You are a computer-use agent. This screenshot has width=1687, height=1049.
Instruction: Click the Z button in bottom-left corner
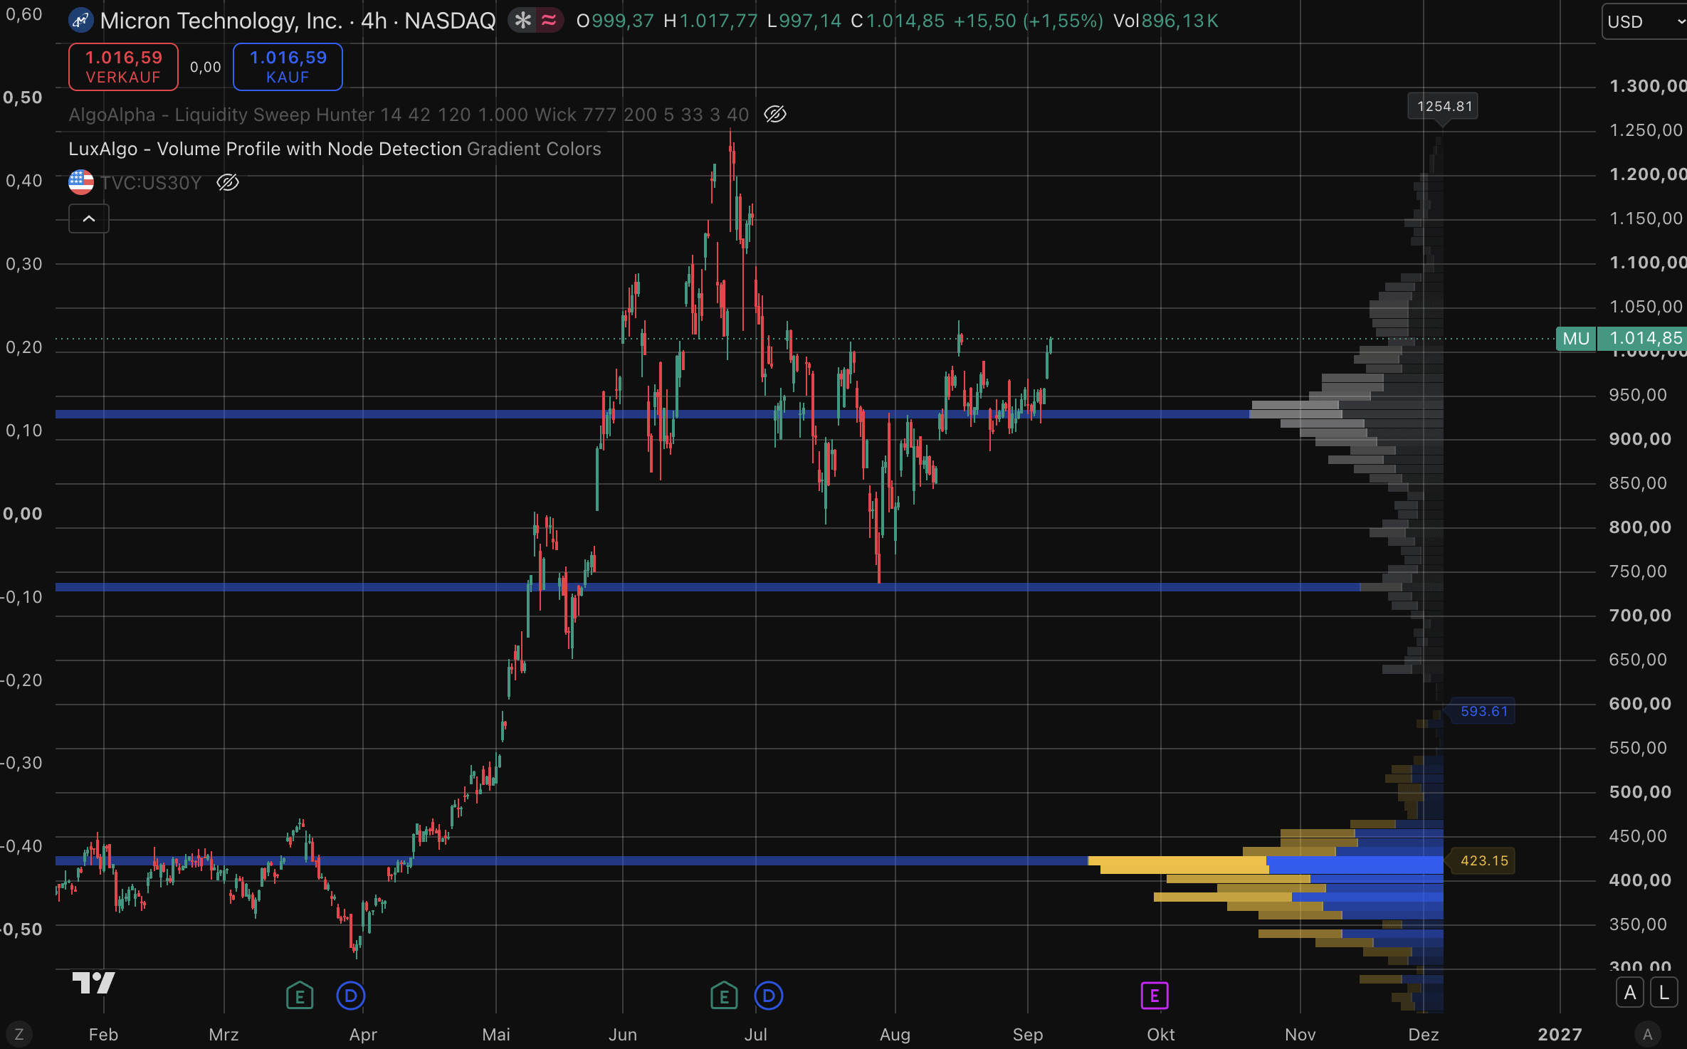pyautogui.click(x=19, y=1034)
